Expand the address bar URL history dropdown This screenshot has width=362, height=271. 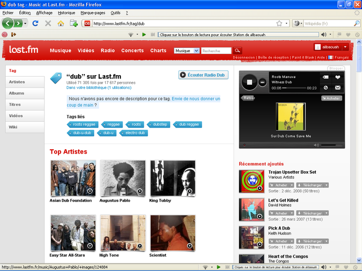pos(286,23)
